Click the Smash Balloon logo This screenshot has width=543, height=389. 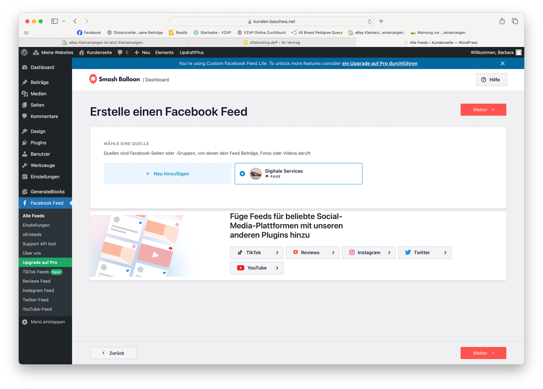(115, 79)
